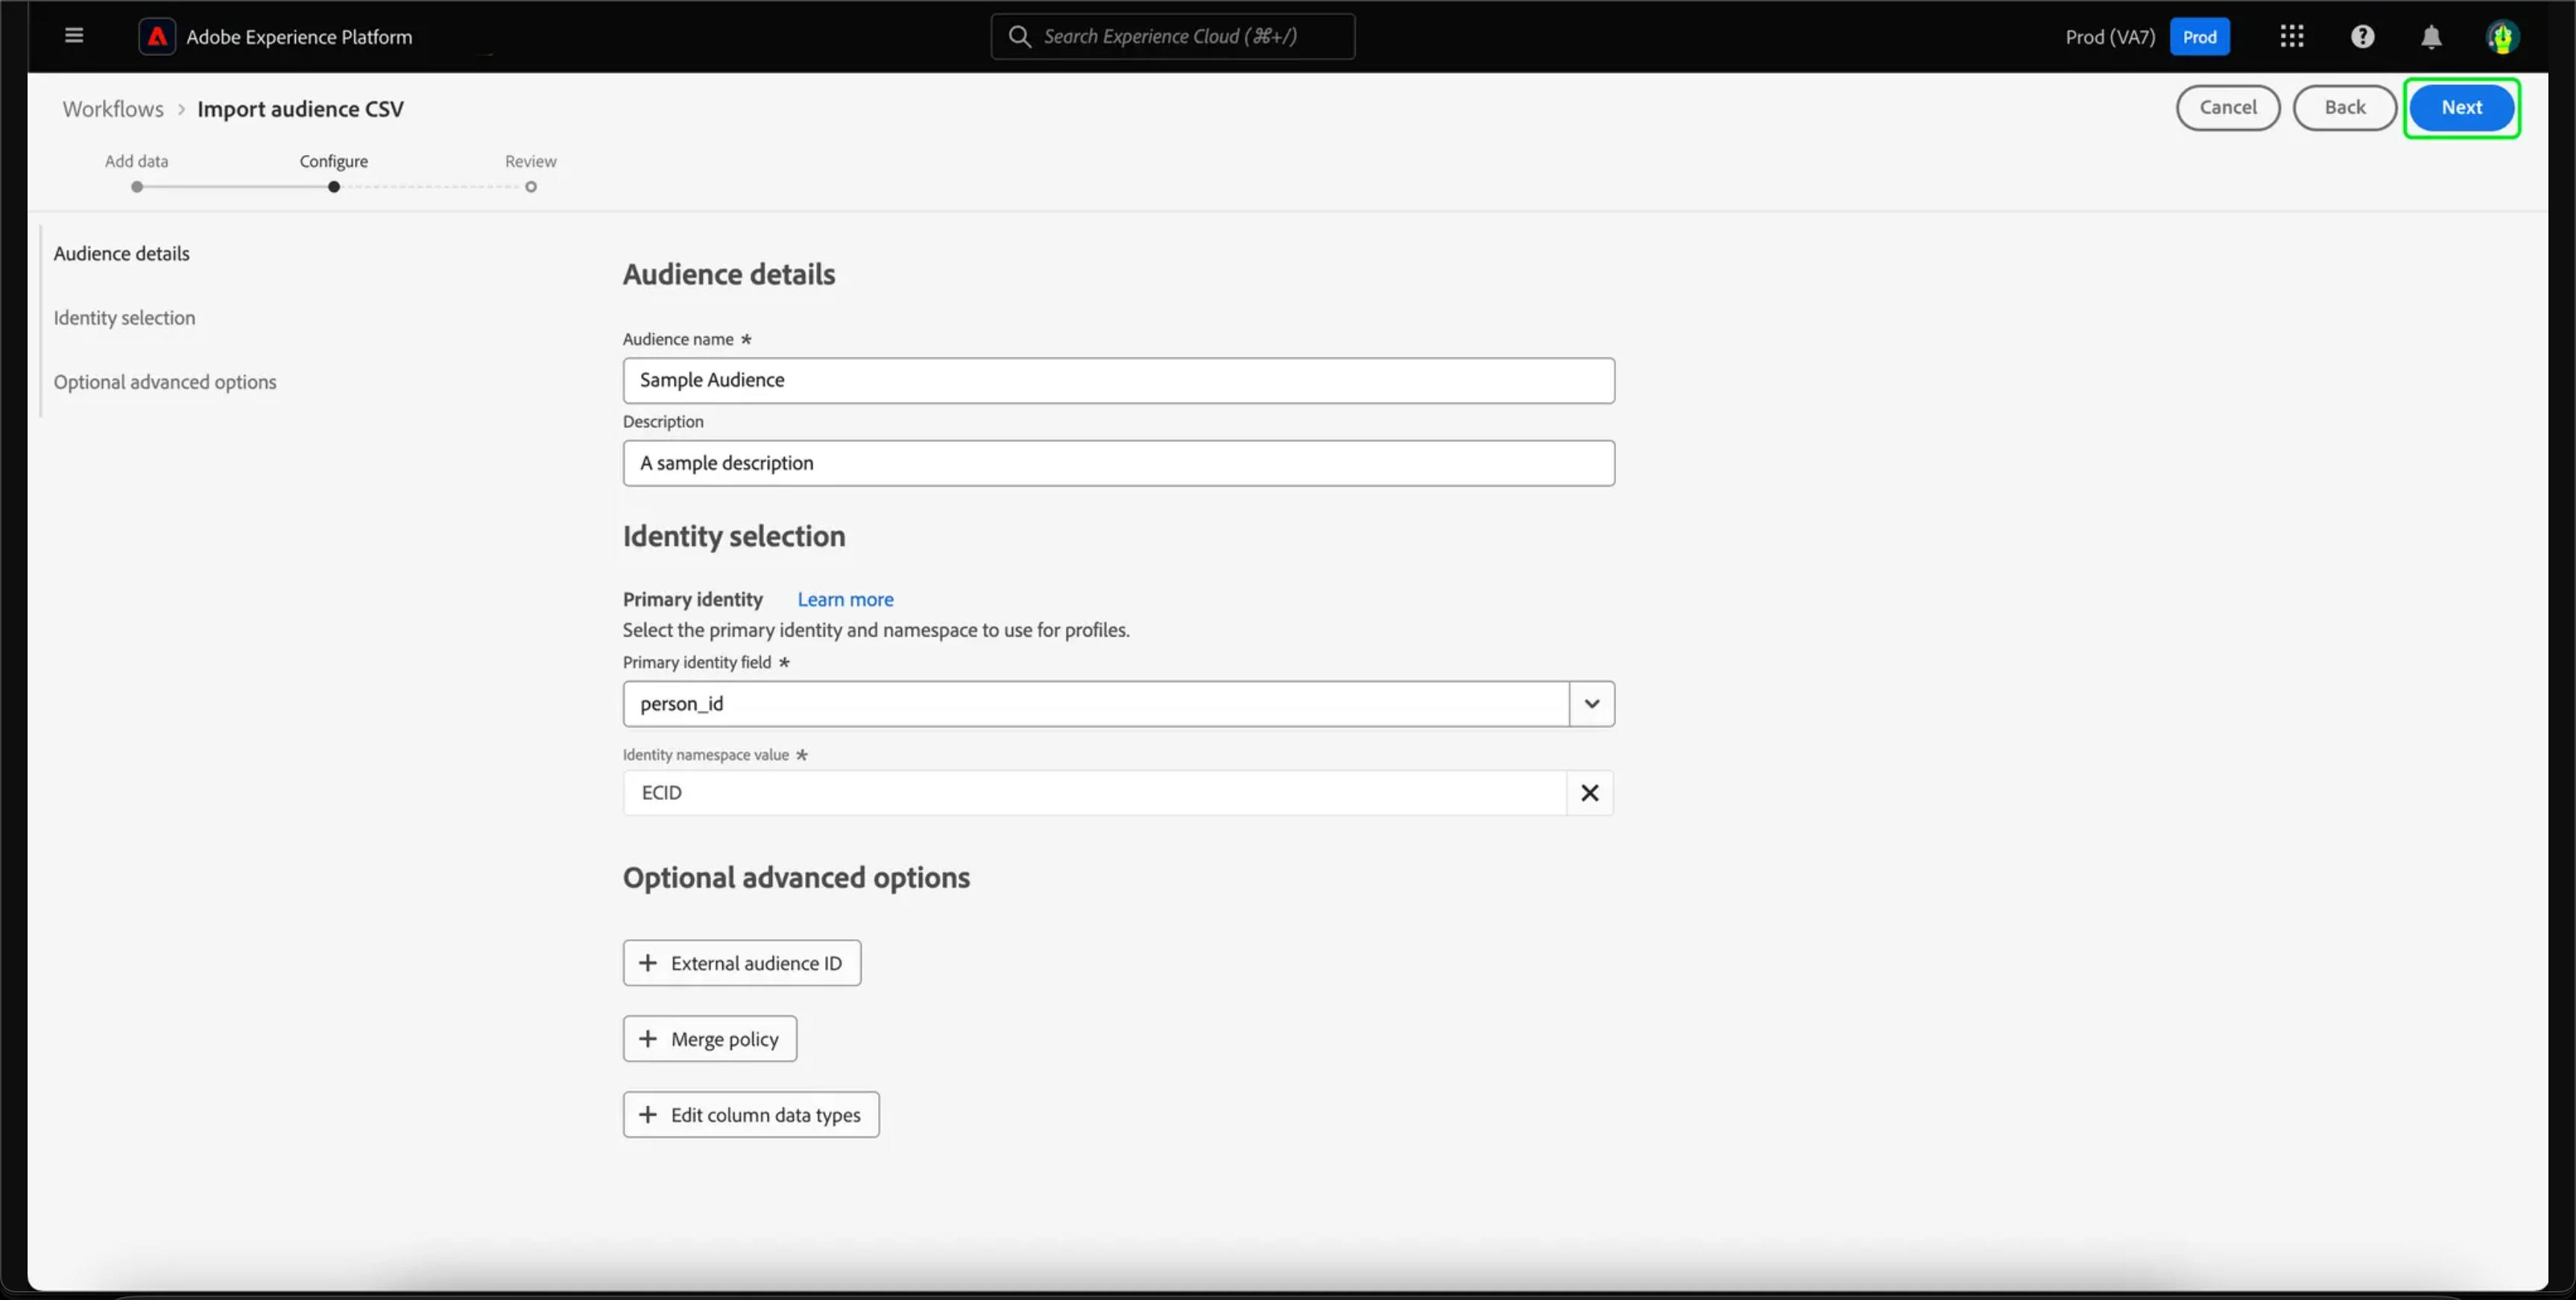Open the notifications bell

2431,37
